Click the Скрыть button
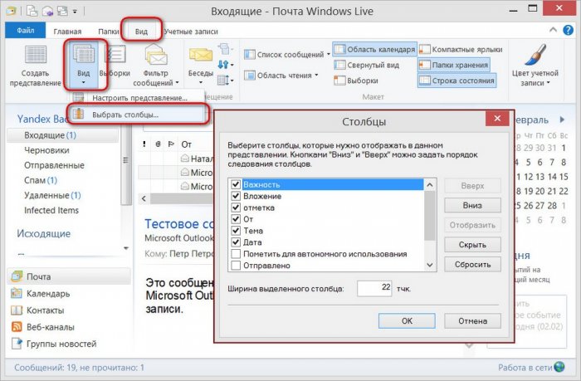The width and height of the screenshot is (581, 381). click(x=472, y=245)
